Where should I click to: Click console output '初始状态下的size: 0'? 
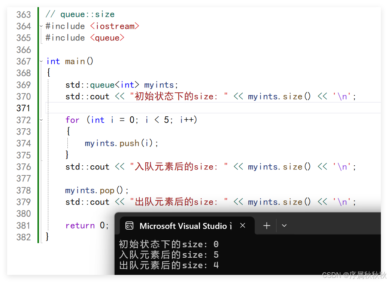tap(169, 244)
